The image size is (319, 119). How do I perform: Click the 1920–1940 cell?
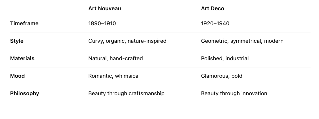(215, 23)
